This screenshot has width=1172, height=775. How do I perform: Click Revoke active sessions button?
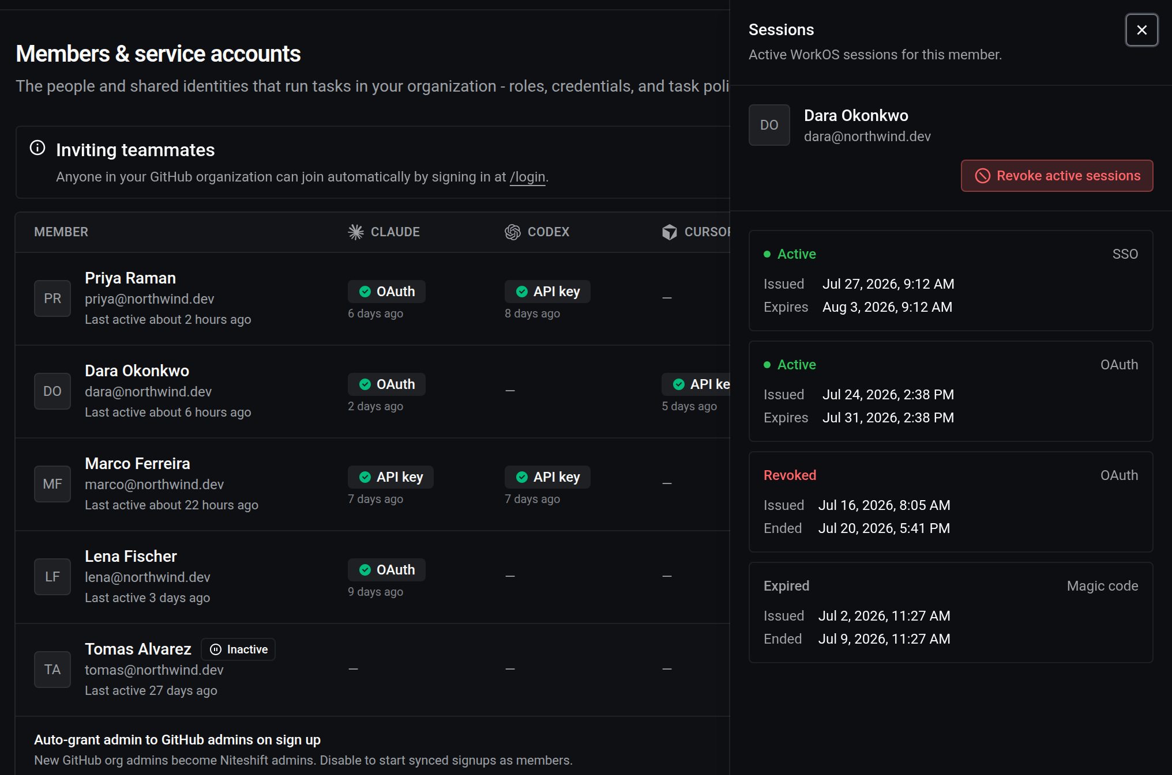(x=1057, y=176)
